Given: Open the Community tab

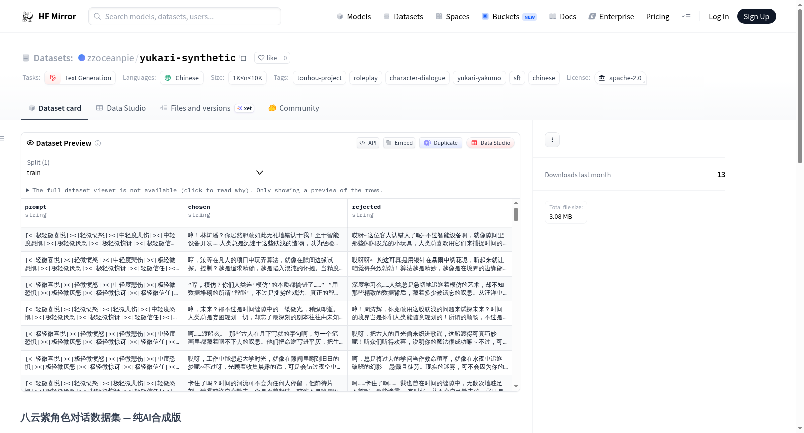Looking at the screenshot, I should coord(294,108).
